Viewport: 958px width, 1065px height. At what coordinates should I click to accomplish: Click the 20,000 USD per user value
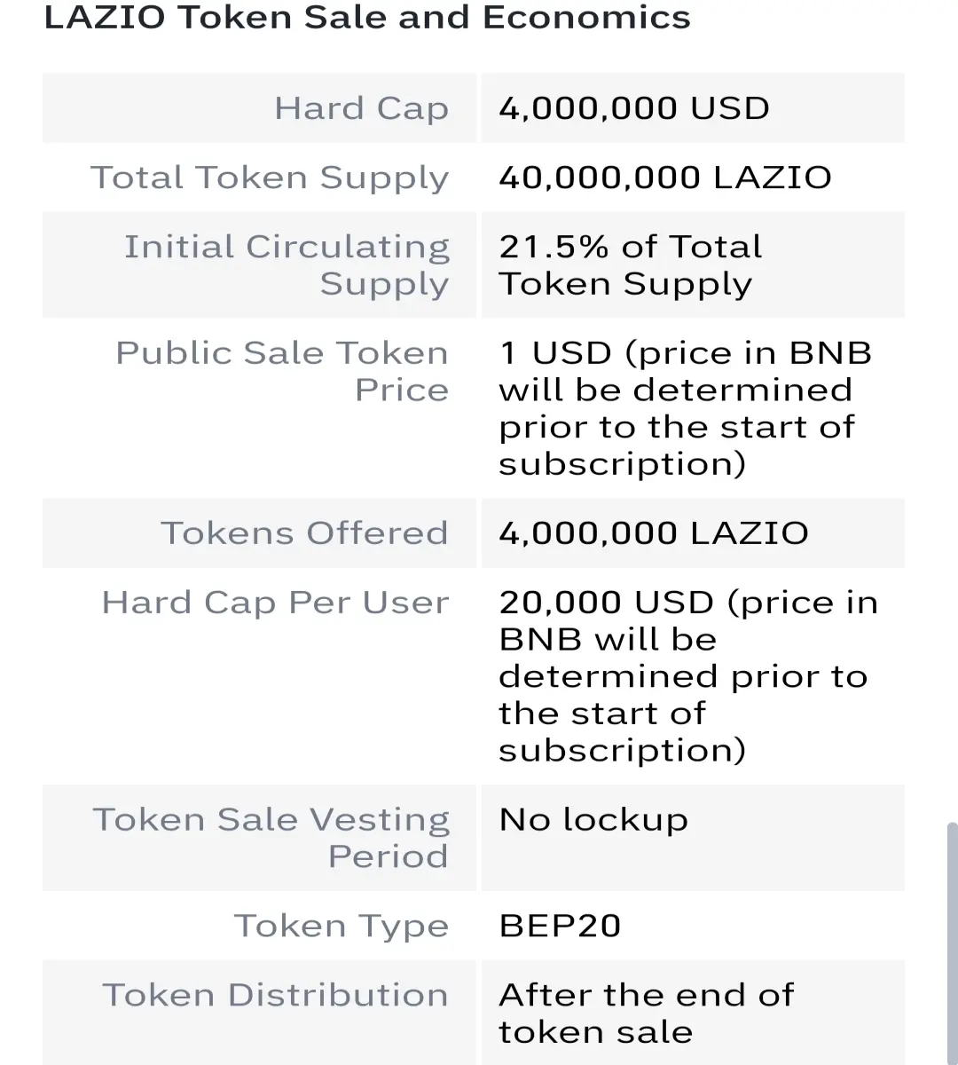click(693, 676)
